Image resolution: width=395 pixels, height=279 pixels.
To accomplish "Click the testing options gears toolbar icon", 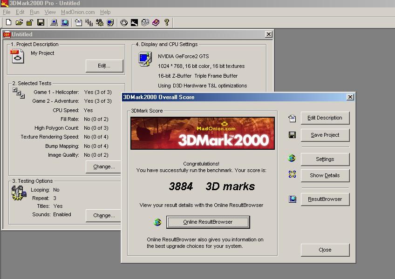I will click(100, 22).
